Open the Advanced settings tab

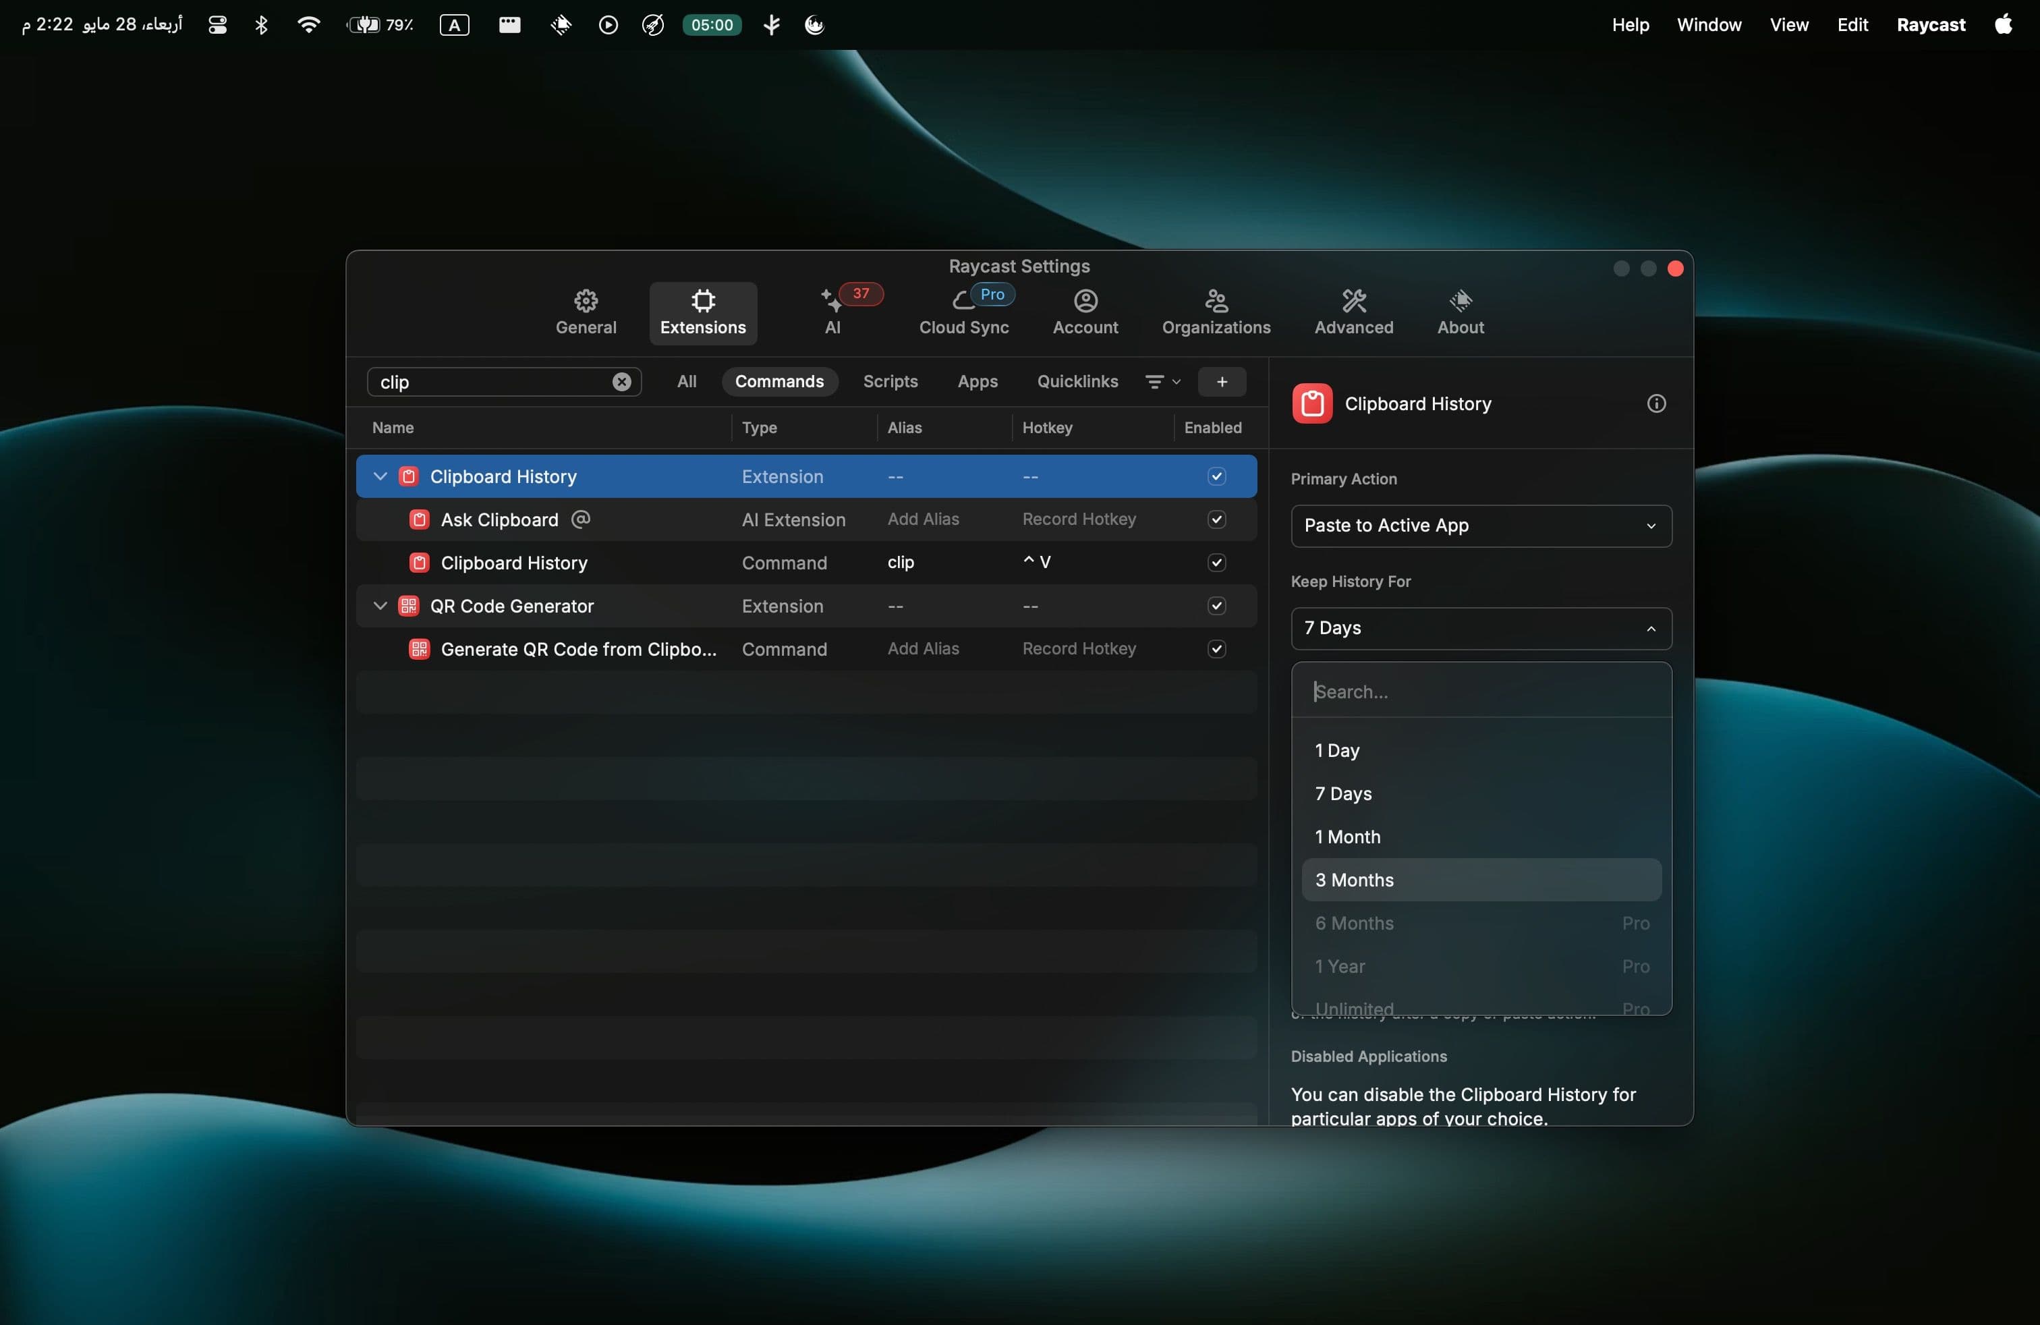[1353, 313]
